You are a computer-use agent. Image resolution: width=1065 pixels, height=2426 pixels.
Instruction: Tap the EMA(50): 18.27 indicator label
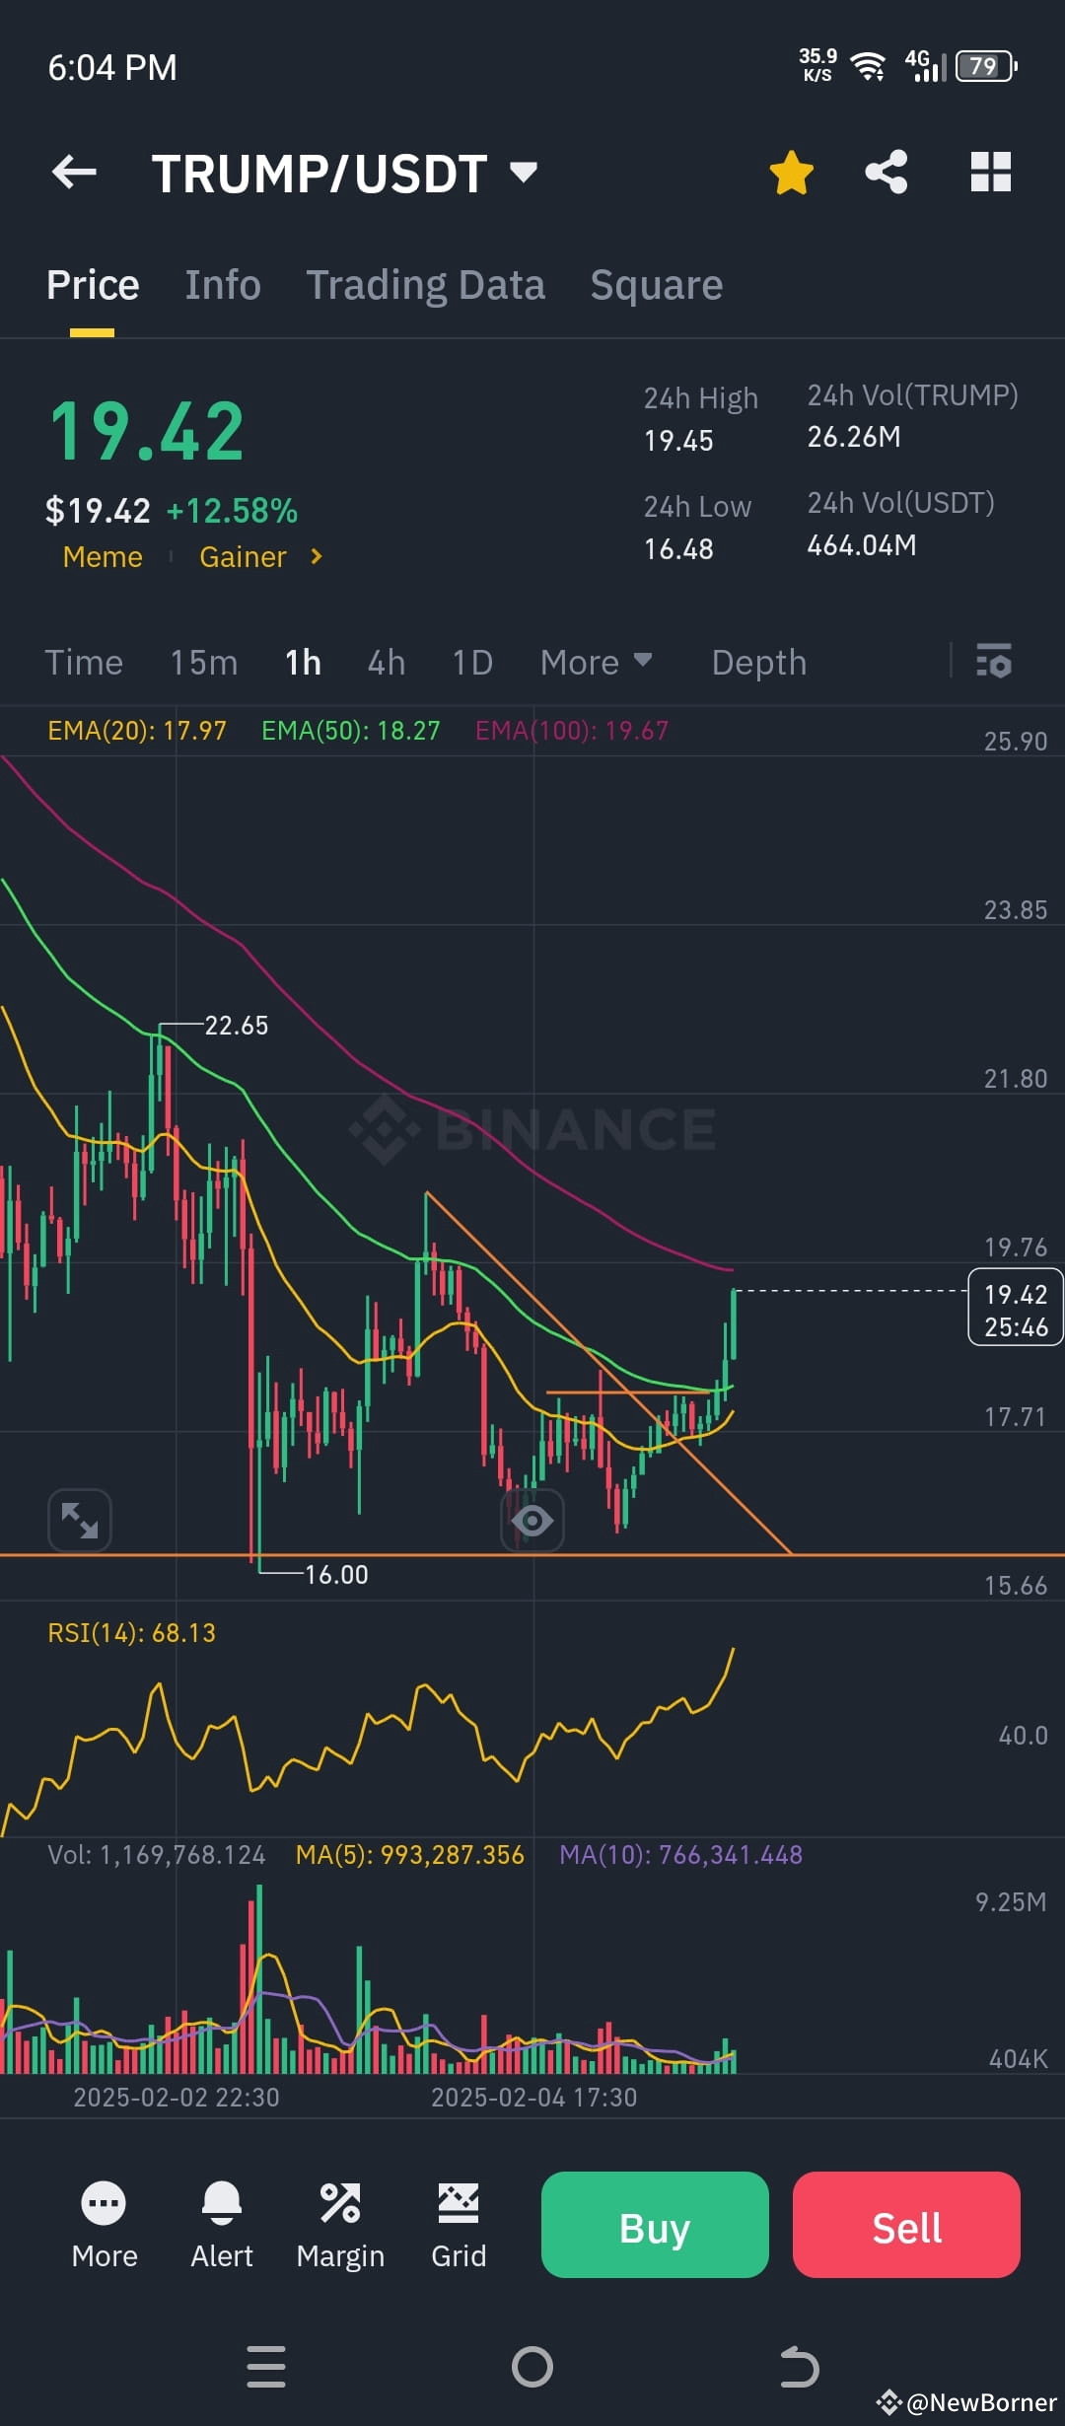350,731
